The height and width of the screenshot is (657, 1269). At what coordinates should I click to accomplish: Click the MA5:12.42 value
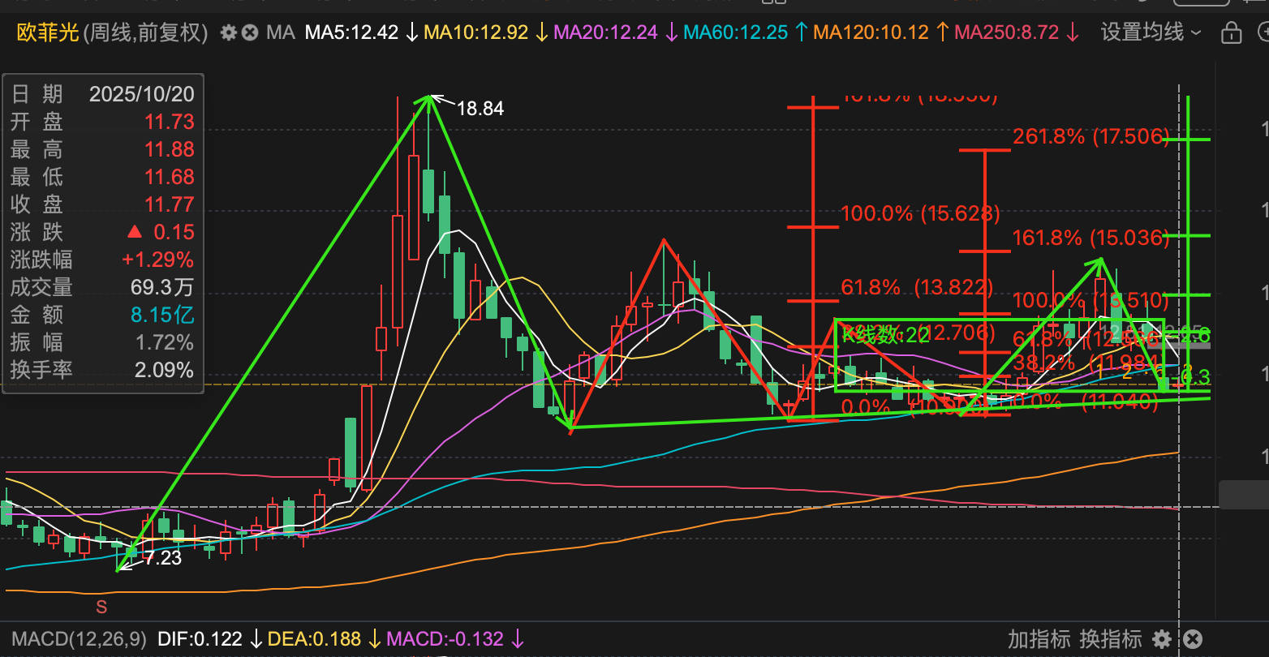pyautogui.click(x=352, y=33)
